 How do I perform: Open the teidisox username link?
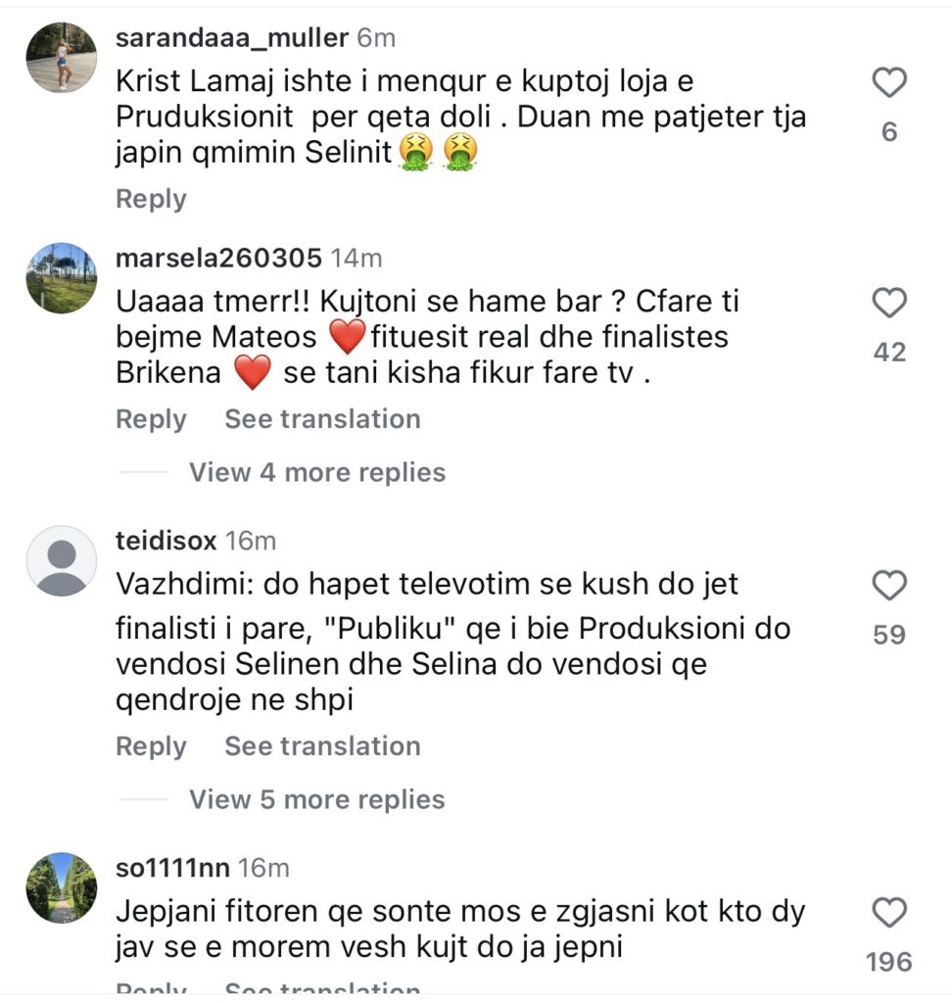(166, 541)
